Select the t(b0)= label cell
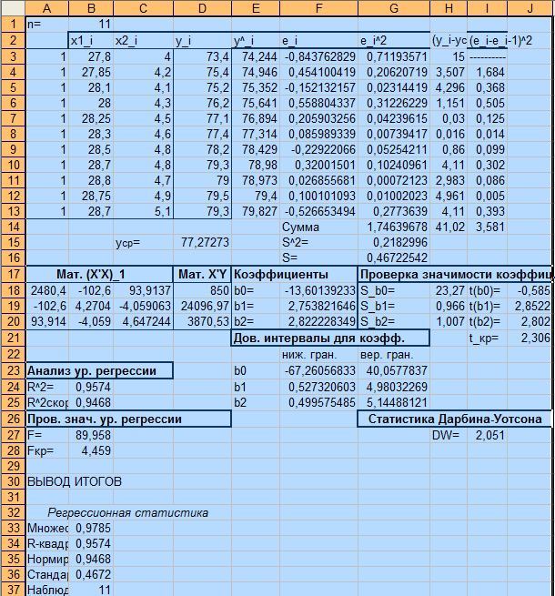Viewport: 555px width, 596px height. click(x=487, y=291)
